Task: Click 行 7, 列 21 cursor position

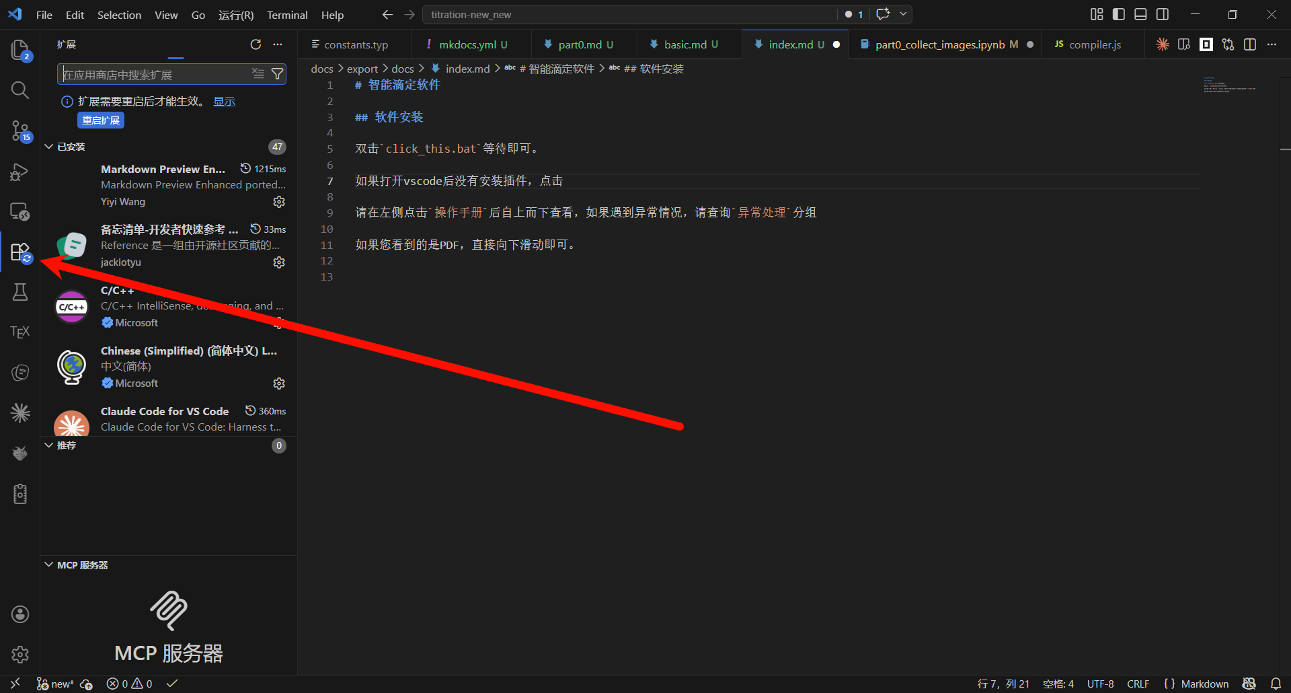Action: tap(1003, 684)
